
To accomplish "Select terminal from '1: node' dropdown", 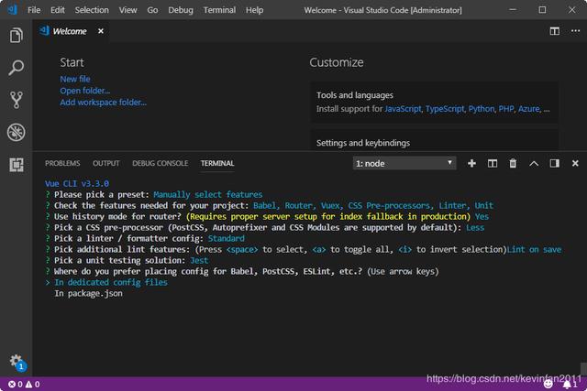I will pos(404,163).
